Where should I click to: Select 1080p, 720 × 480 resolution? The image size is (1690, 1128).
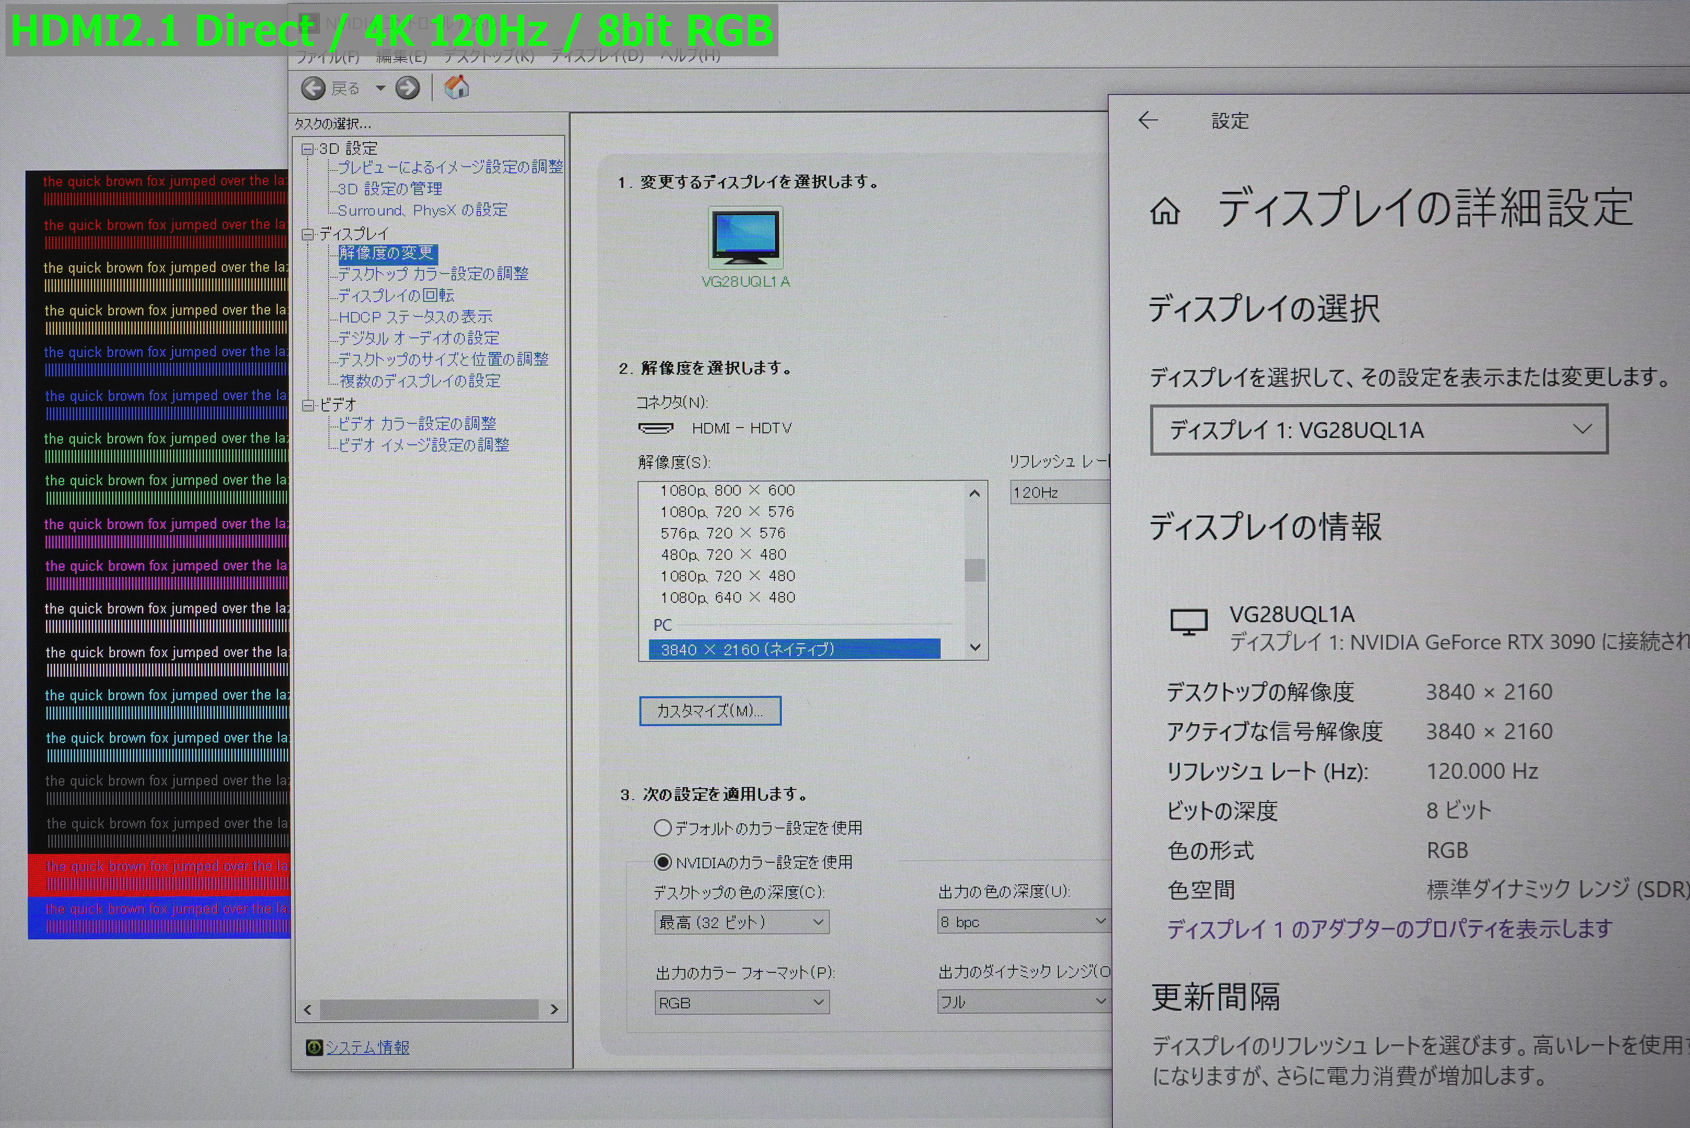(727, 576)
